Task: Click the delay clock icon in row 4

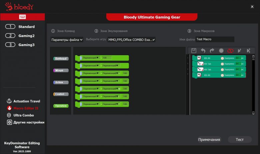Action: coord(222,75)
